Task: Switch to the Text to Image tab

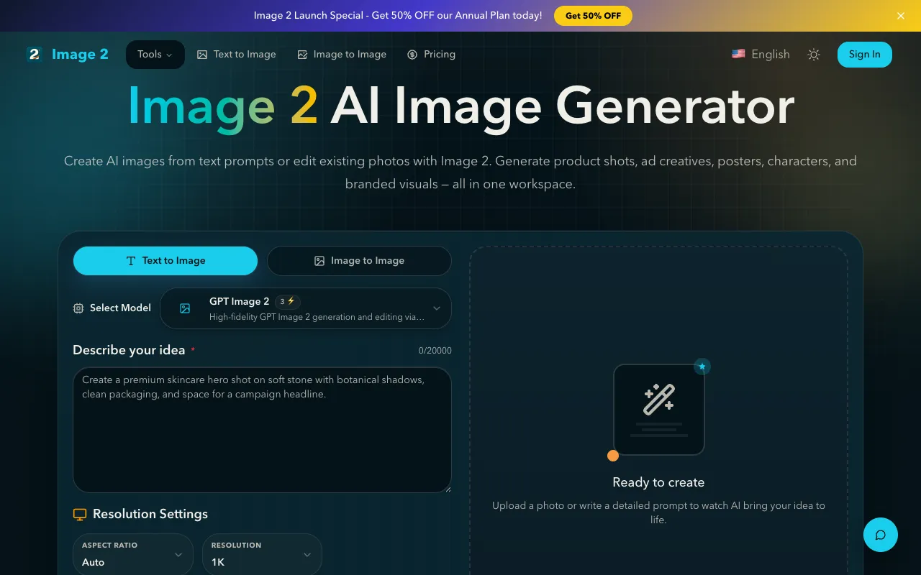Action: point(165,261)
